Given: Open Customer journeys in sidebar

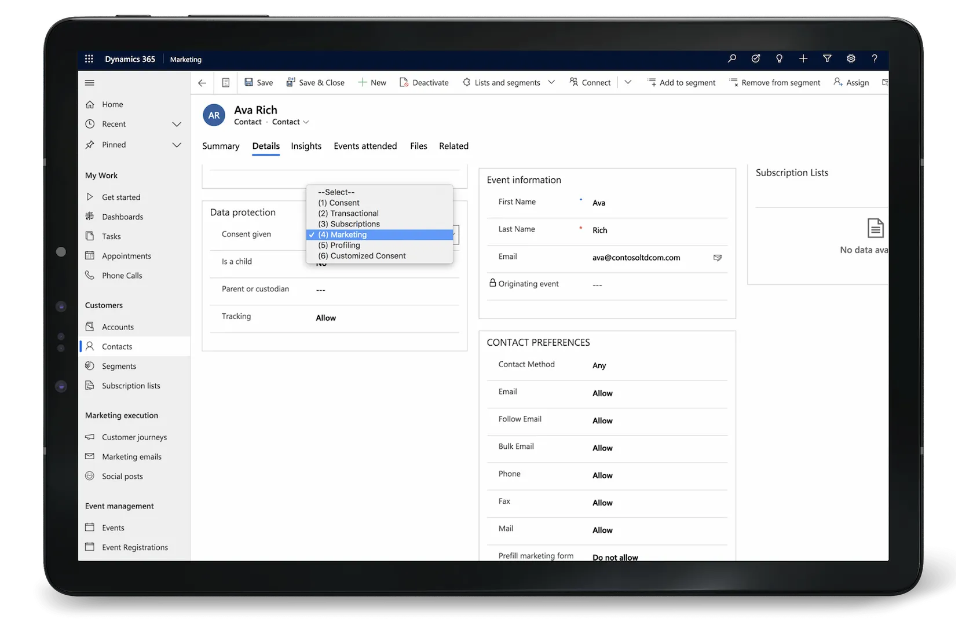Looking at the screenshot, I should (134, 437).
